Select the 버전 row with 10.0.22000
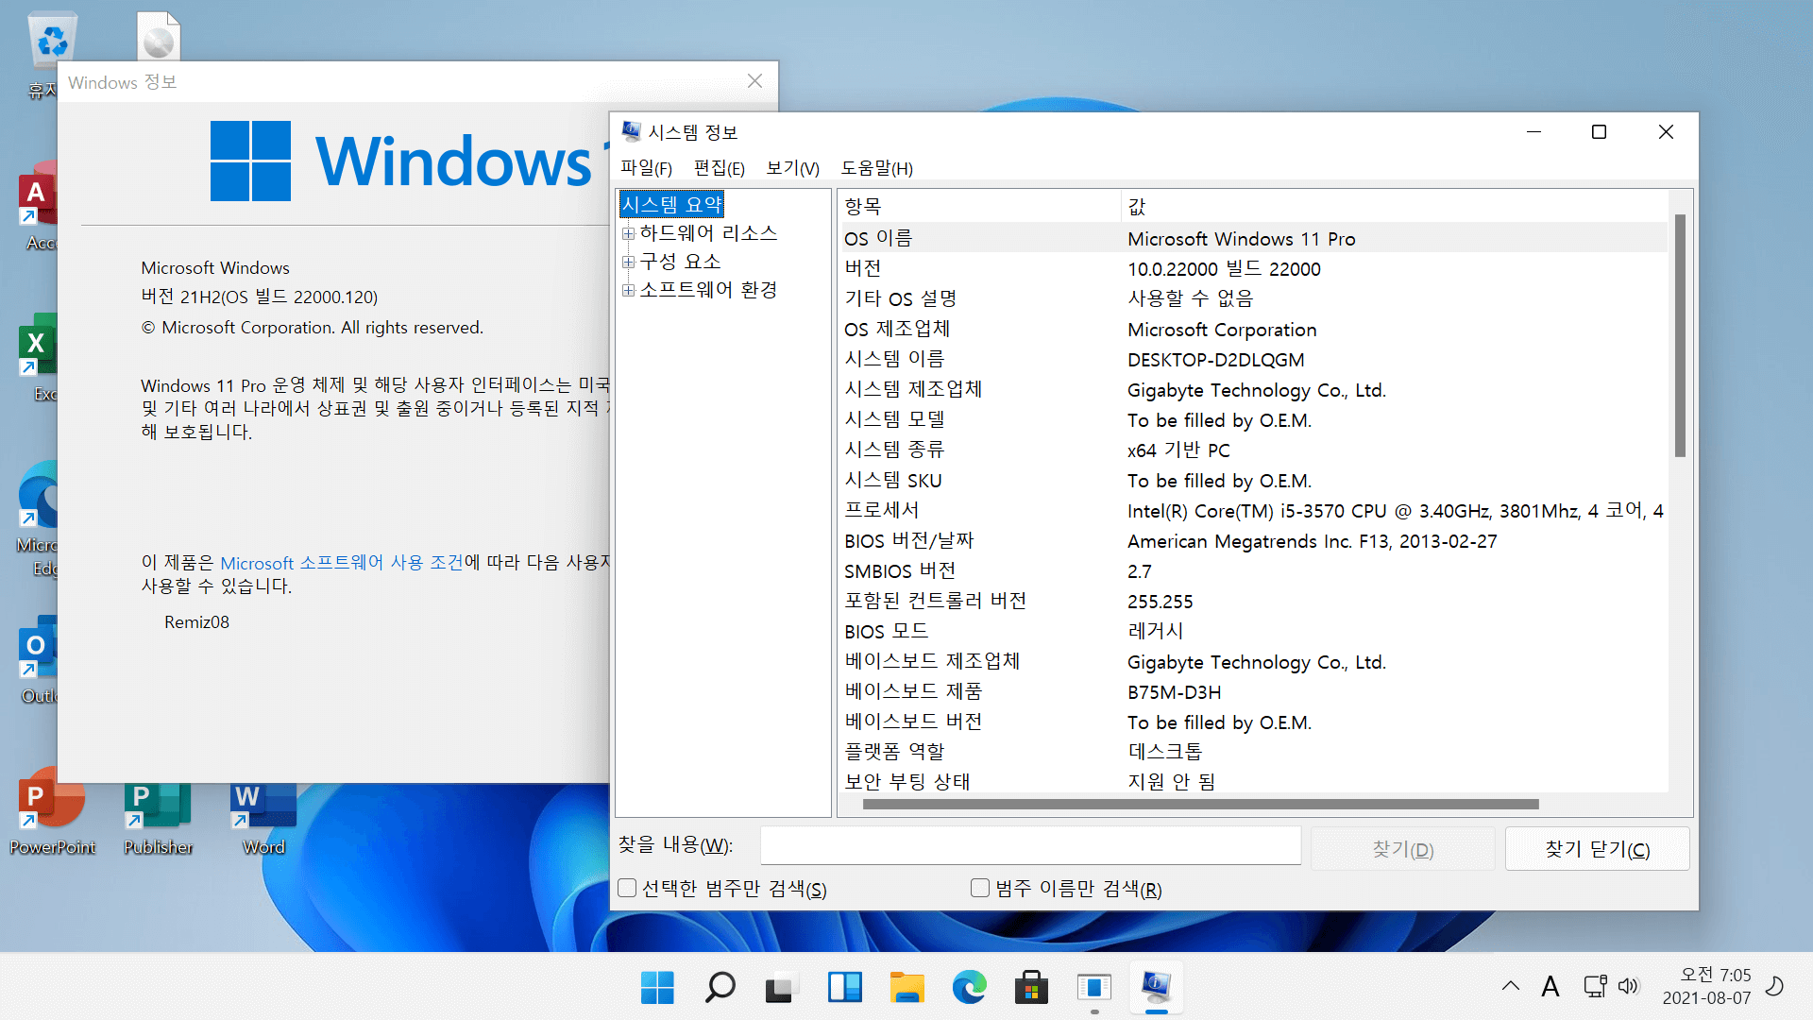This screenshot has height=1020, width=1813. coord(1253,268)
